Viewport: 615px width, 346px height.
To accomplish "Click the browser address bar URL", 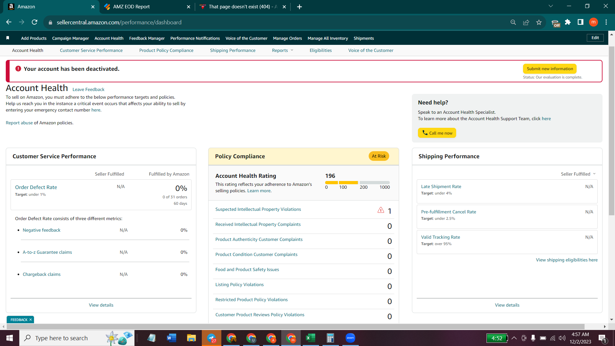I will [119, 22].
